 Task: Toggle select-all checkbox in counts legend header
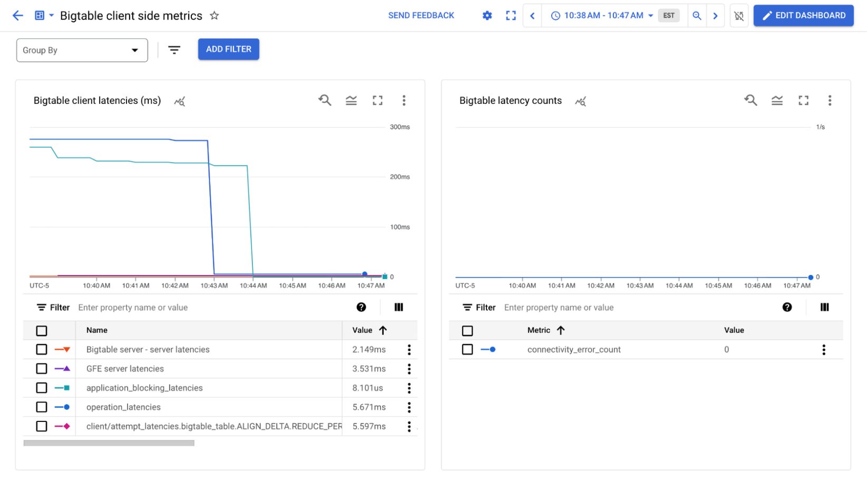467,331
